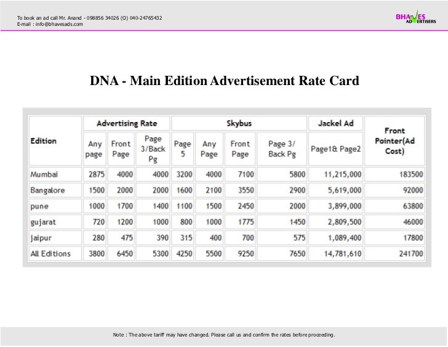Click the Mumbai value 7100

pyautogui.click(x=246, y=174)
